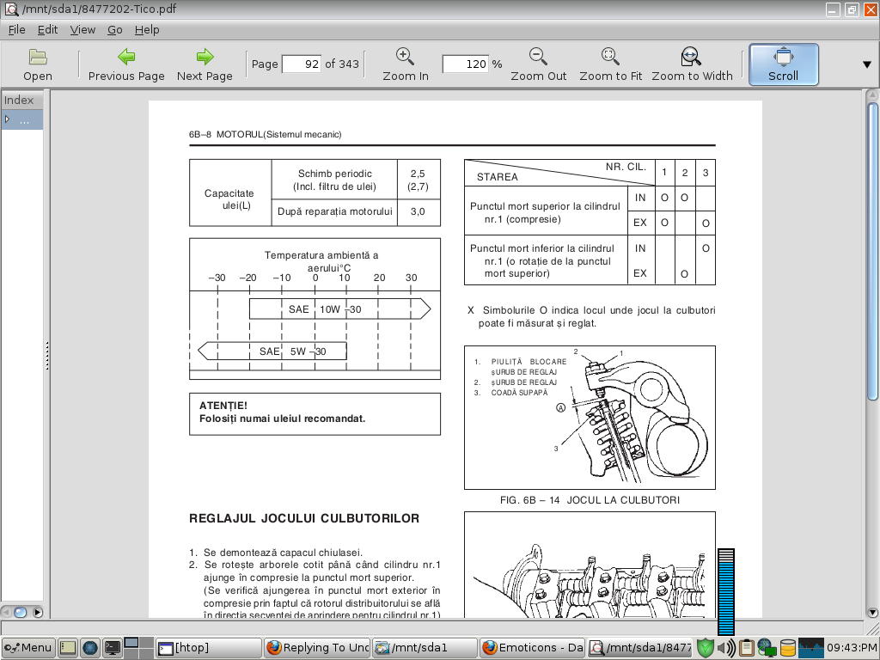This screenshot has height=660, width=880.
Task: Open the Go menu
Action: (115, 30)
